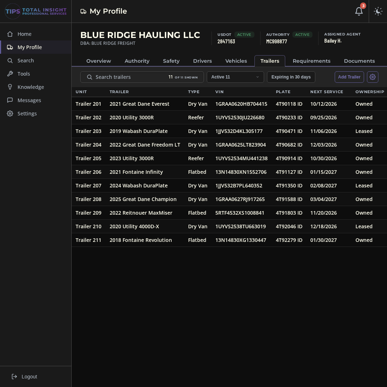
Task: Click the Logout link
Action: (x=24, y=376)
